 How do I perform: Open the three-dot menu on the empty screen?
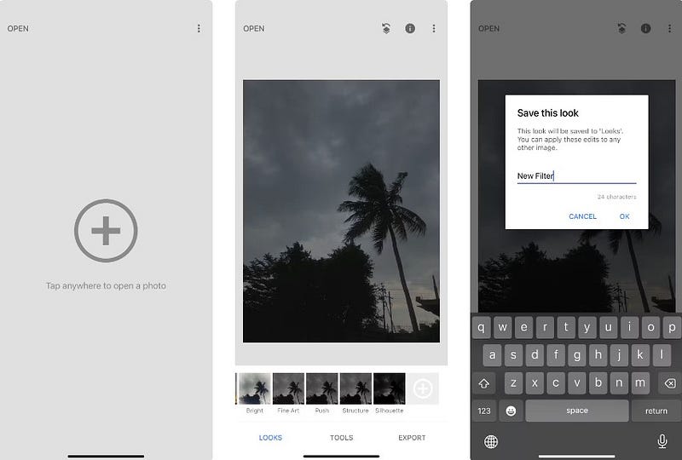[199, 28]
